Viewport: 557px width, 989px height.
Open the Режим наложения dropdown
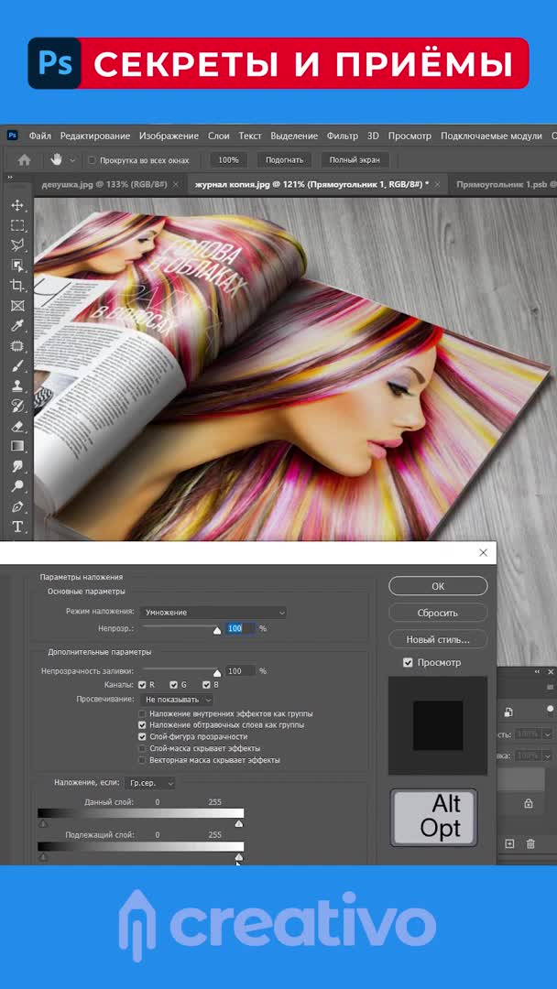[214, 612]
